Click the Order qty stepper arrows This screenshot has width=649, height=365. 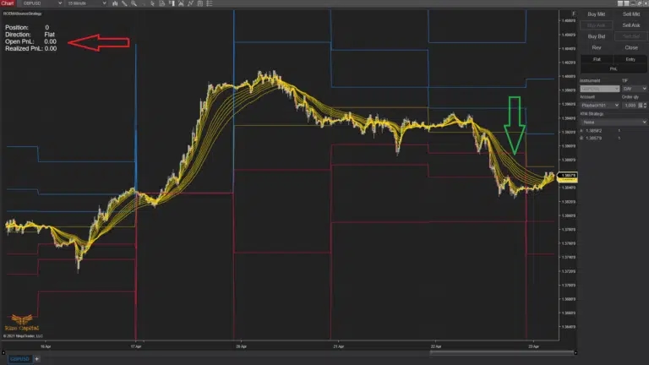pyautogui.click(x=645, y=105)
